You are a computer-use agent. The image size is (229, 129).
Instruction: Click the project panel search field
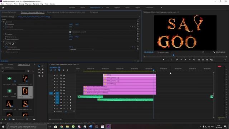tap(14, 71)
